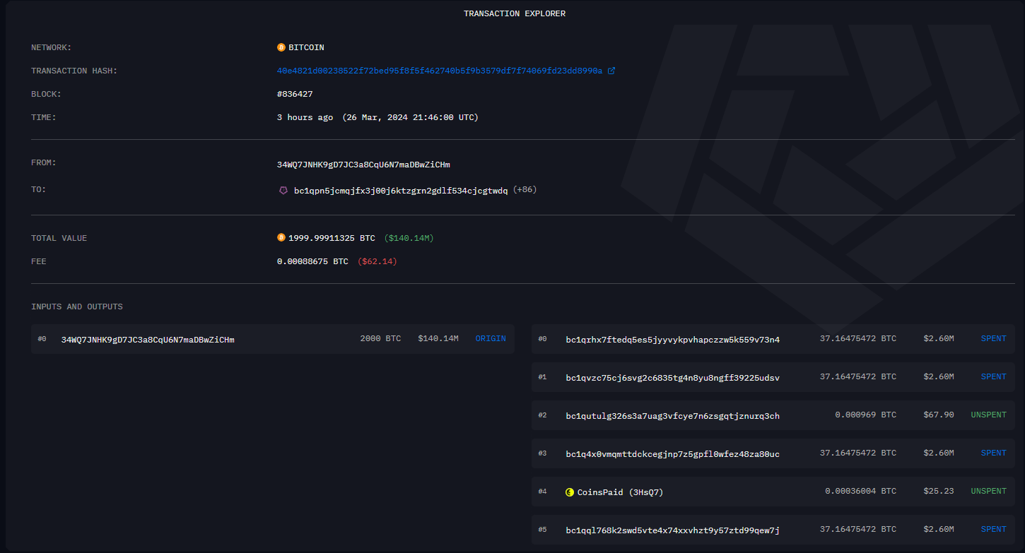The height and width of the screenshot is (553, 1025).
Task: Open external link icon beside transaction hash
Action: point(611,71)
